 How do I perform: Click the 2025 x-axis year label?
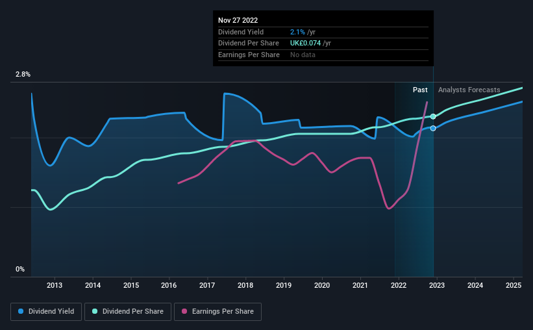coord(514,285)
